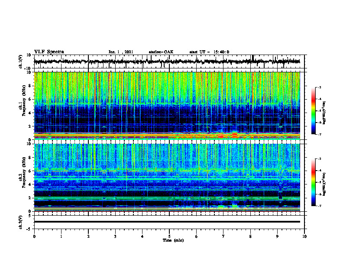Click inside the ch.2 frequency spectrogram
The image size is (343, 265).
167,178
